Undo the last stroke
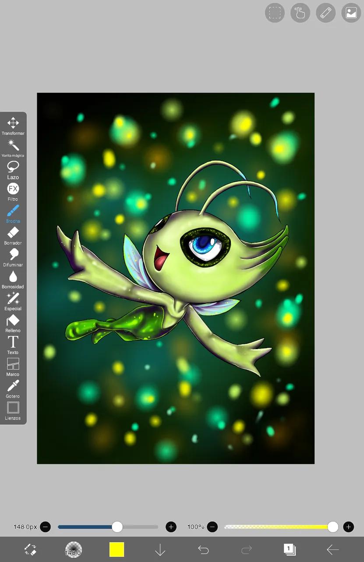364x562 pixels. (203, 550)
